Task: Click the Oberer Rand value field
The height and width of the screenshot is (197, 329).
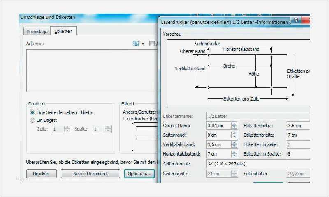Action: pos(219,126)
